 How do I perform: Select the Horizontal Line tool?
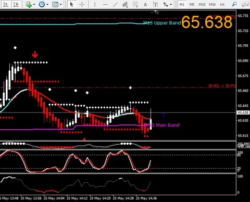tap(105, 4)
